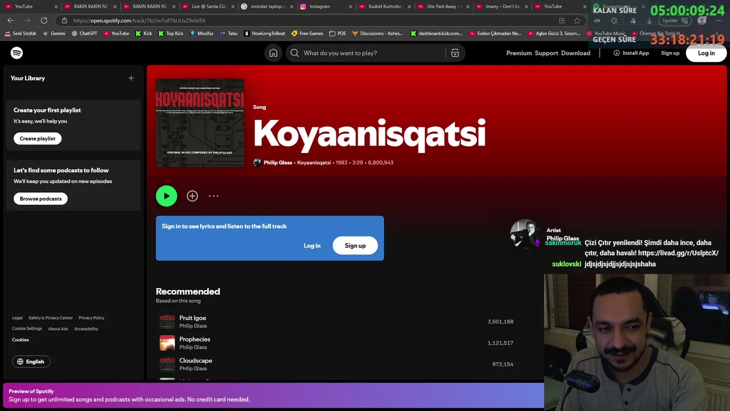Open the Premium link in Spotify header

(519, 53)
